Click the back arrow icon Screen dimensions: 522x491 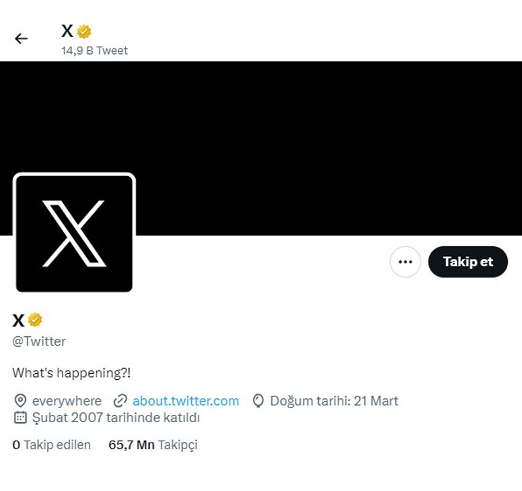(21, 39)
